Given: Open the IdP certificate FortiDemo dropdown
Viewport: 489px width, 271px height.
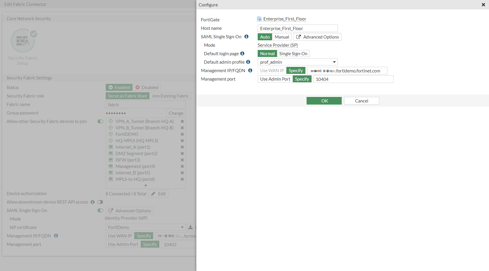Looking at the screenshot, I should tap(146, 227).
